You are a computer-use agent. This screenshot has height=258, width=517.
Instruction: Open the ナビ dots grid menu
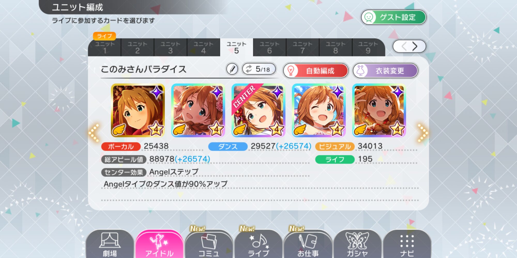[407, 244]
